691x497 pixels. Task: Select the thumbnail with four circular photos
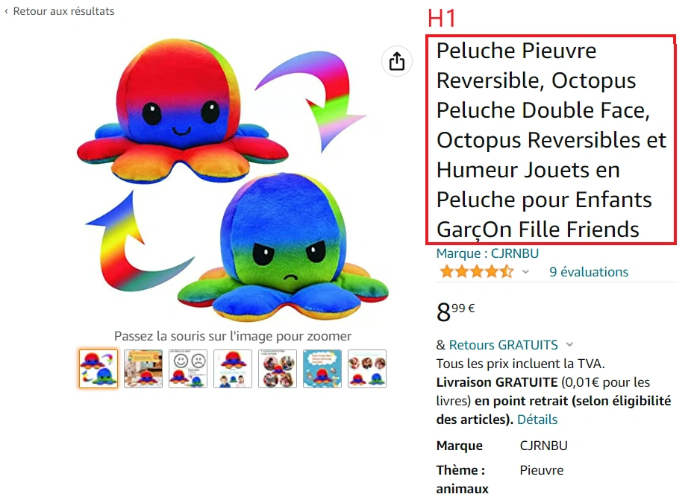pos(278,369)
